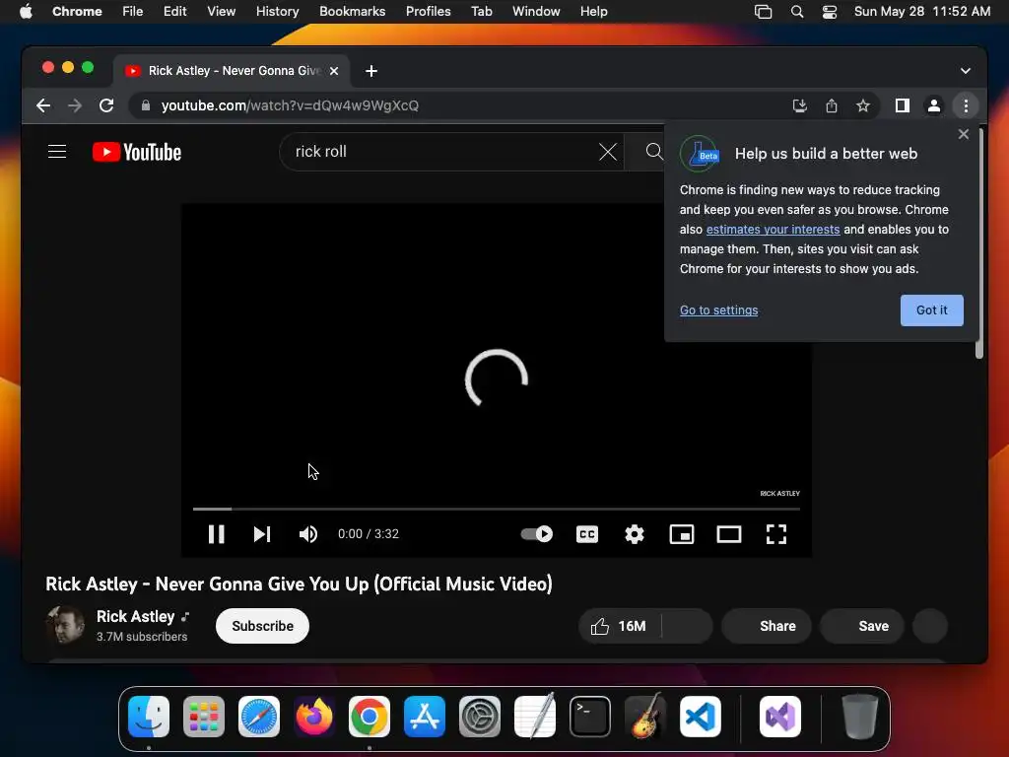Image resolution: width=1009 pixels, height=757 pixels.
Task: Open Go to settings link
Action: (718, 310)
